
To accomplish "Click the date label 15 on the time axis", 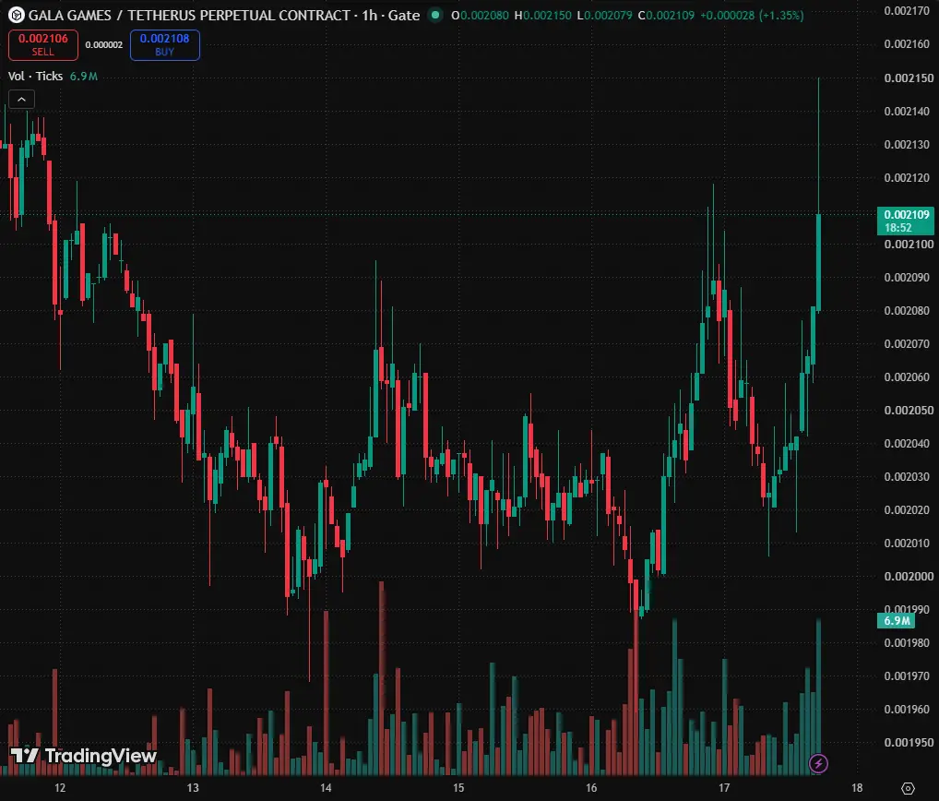I will 458,788.
